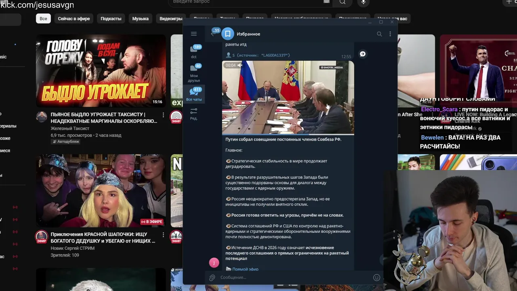Forward the Putin video message

[363, 54]
